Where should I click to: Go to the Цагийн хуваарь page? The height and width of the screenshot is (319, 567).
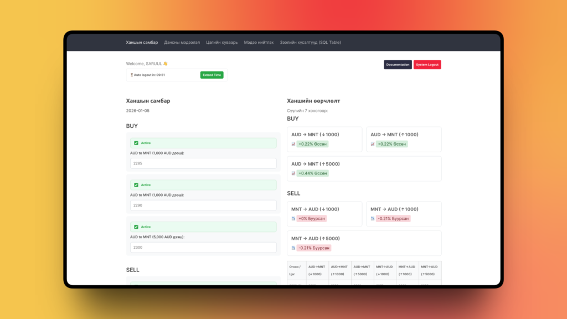coord(221,43)
